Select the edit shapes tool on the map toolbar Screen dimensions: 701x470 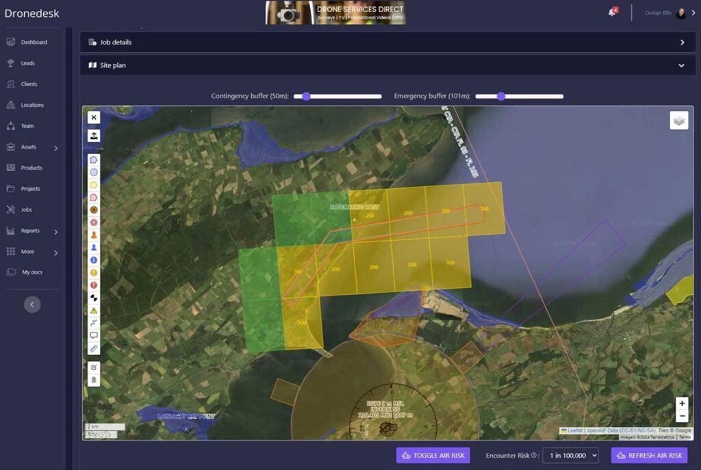[94, 369]
